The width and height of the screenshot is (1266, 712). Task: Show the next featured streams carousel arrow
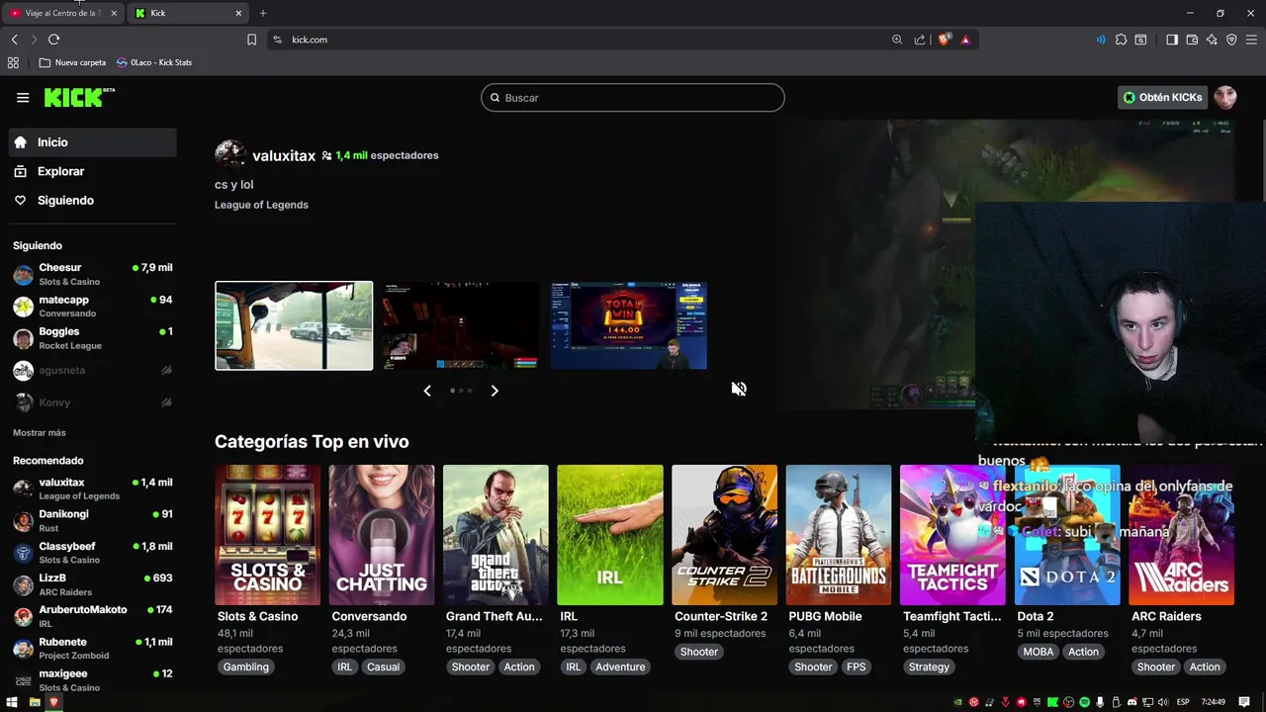coord(495,391)
